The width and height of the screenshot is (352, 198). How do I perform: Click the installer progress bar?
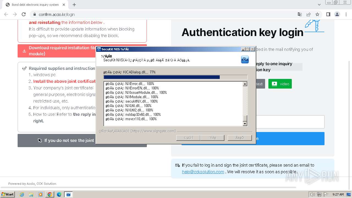(175, 77)
